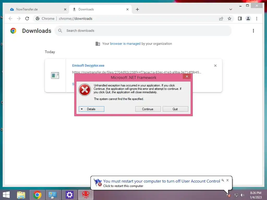Open the Control Panel taskbar icon
The width and height of the screenshot is (267, 200).
pyautogui.click(x=53, y=195)
